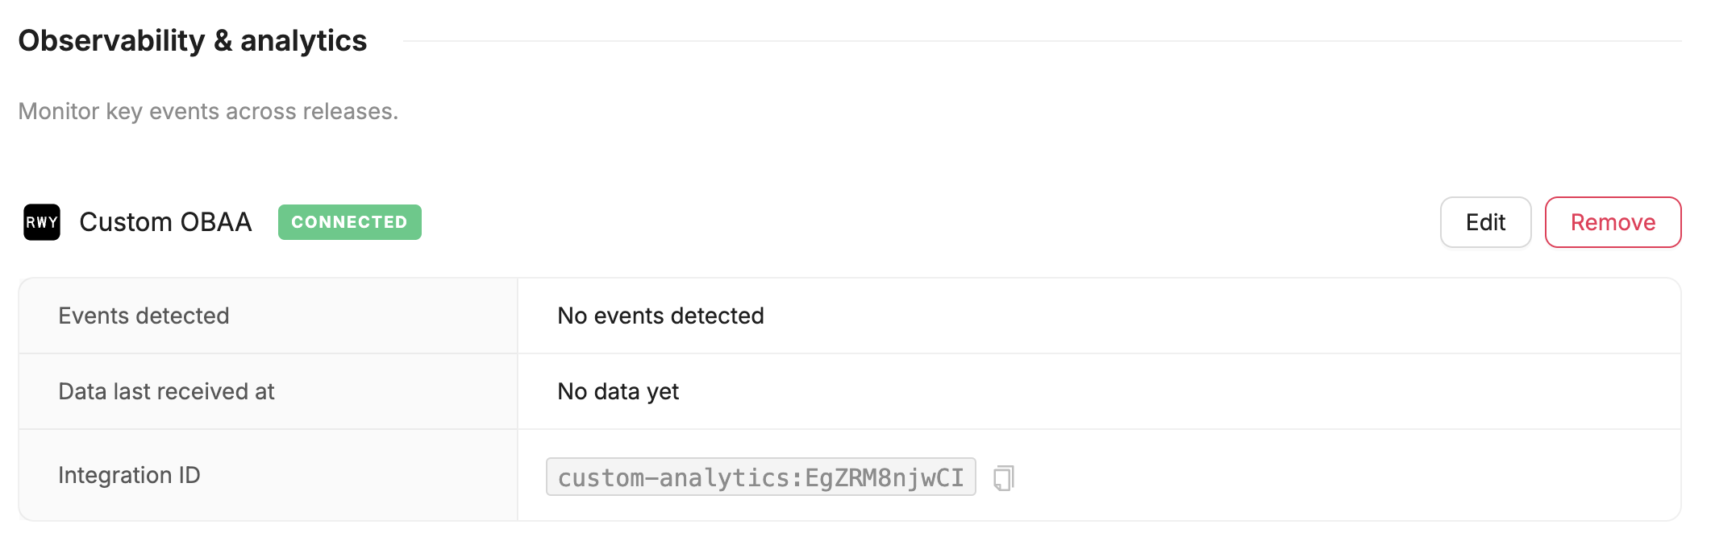This screenshot has width=1711, height=541.
Task: Click the "Monitor key events across releases" description
Action: tap(208, 111)
